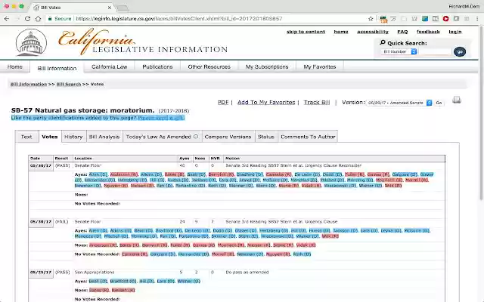Click Add To My Favorites link
Screen dimensions: 484x302
[266, 103]
